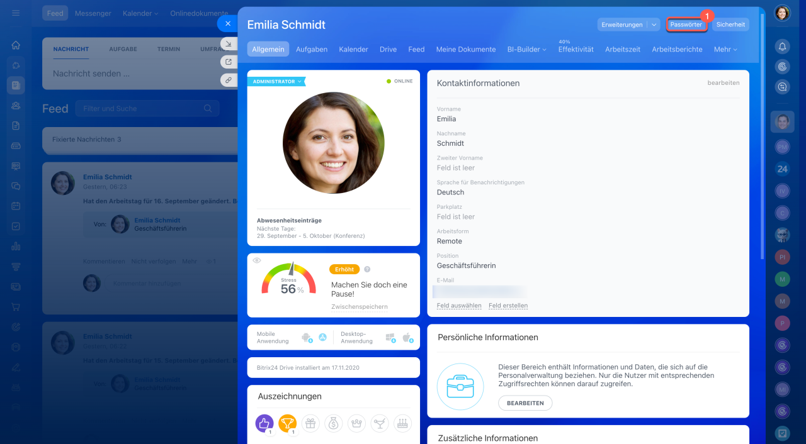Open the home icon in left sidebar
This screenshot has width=806, height=444.
click(16, 45)
